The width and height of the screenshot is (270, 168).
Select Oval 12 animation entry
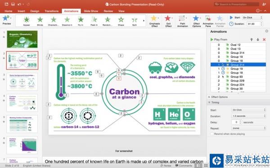(x=238, y=45)
